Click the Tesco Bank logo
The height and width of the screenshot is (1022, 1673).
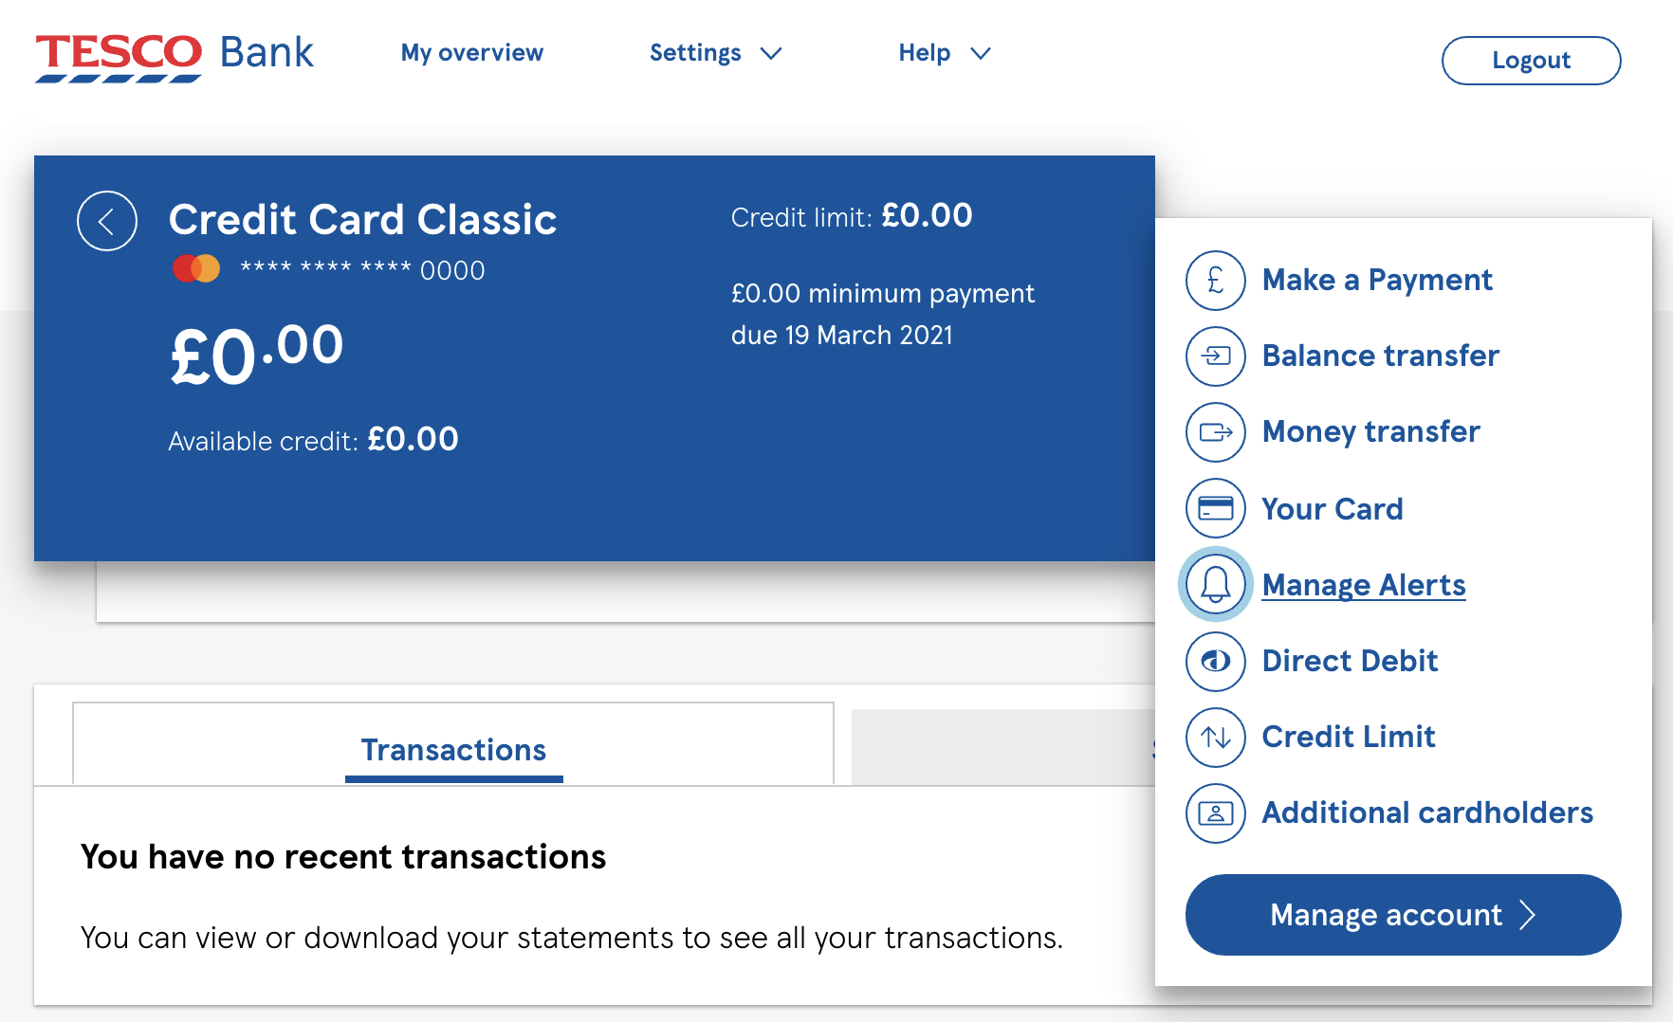tap(175, 56)
